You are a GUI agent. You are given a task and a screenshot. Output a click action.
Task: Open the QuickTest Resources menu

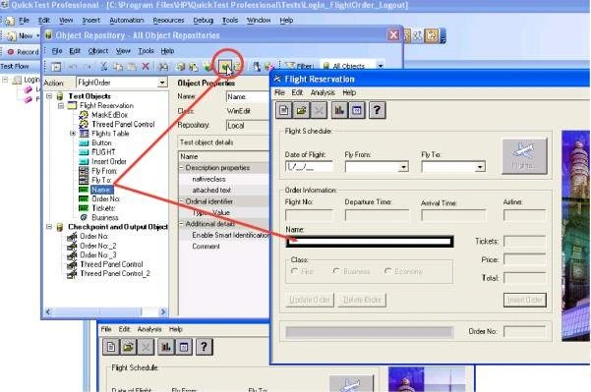coord(168,21)
